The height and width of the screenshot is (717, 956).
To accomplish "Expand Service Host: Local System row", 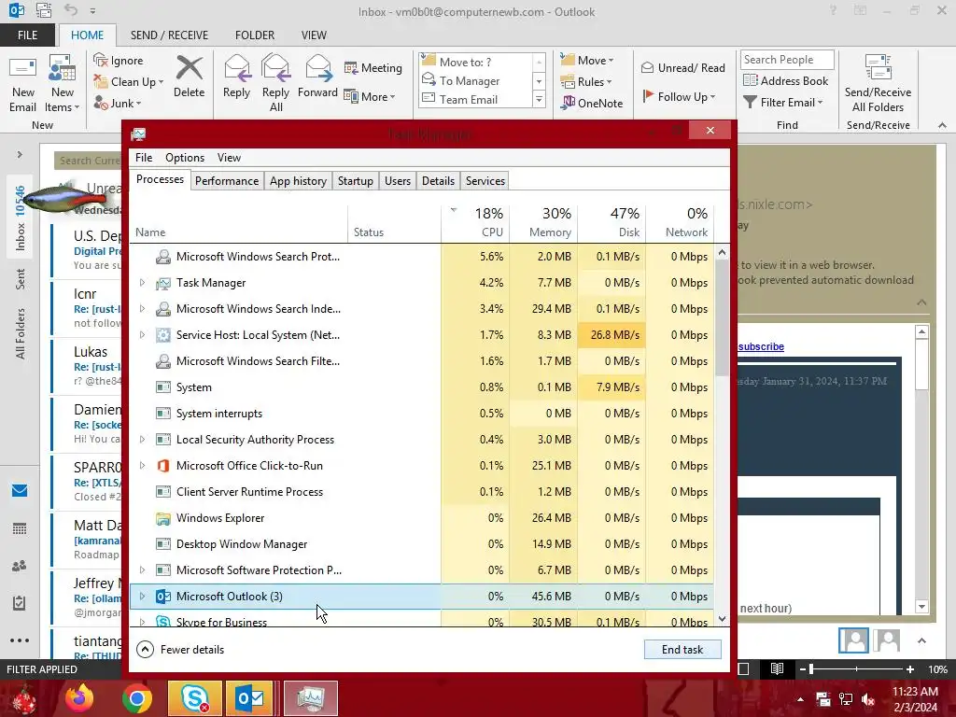I will [x=142, y=335].
